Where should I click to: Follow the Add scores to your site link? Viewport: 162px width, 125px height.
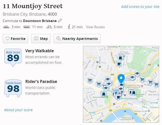click(x=140, y=7)
